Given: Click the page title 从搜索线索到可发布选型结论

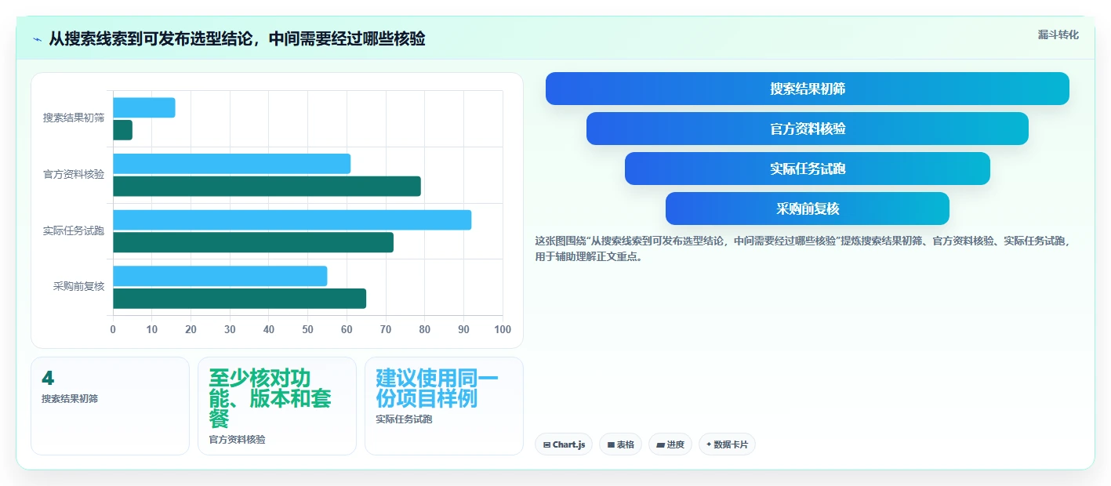Looking at the screenshot, I should [x=237, y=38].
